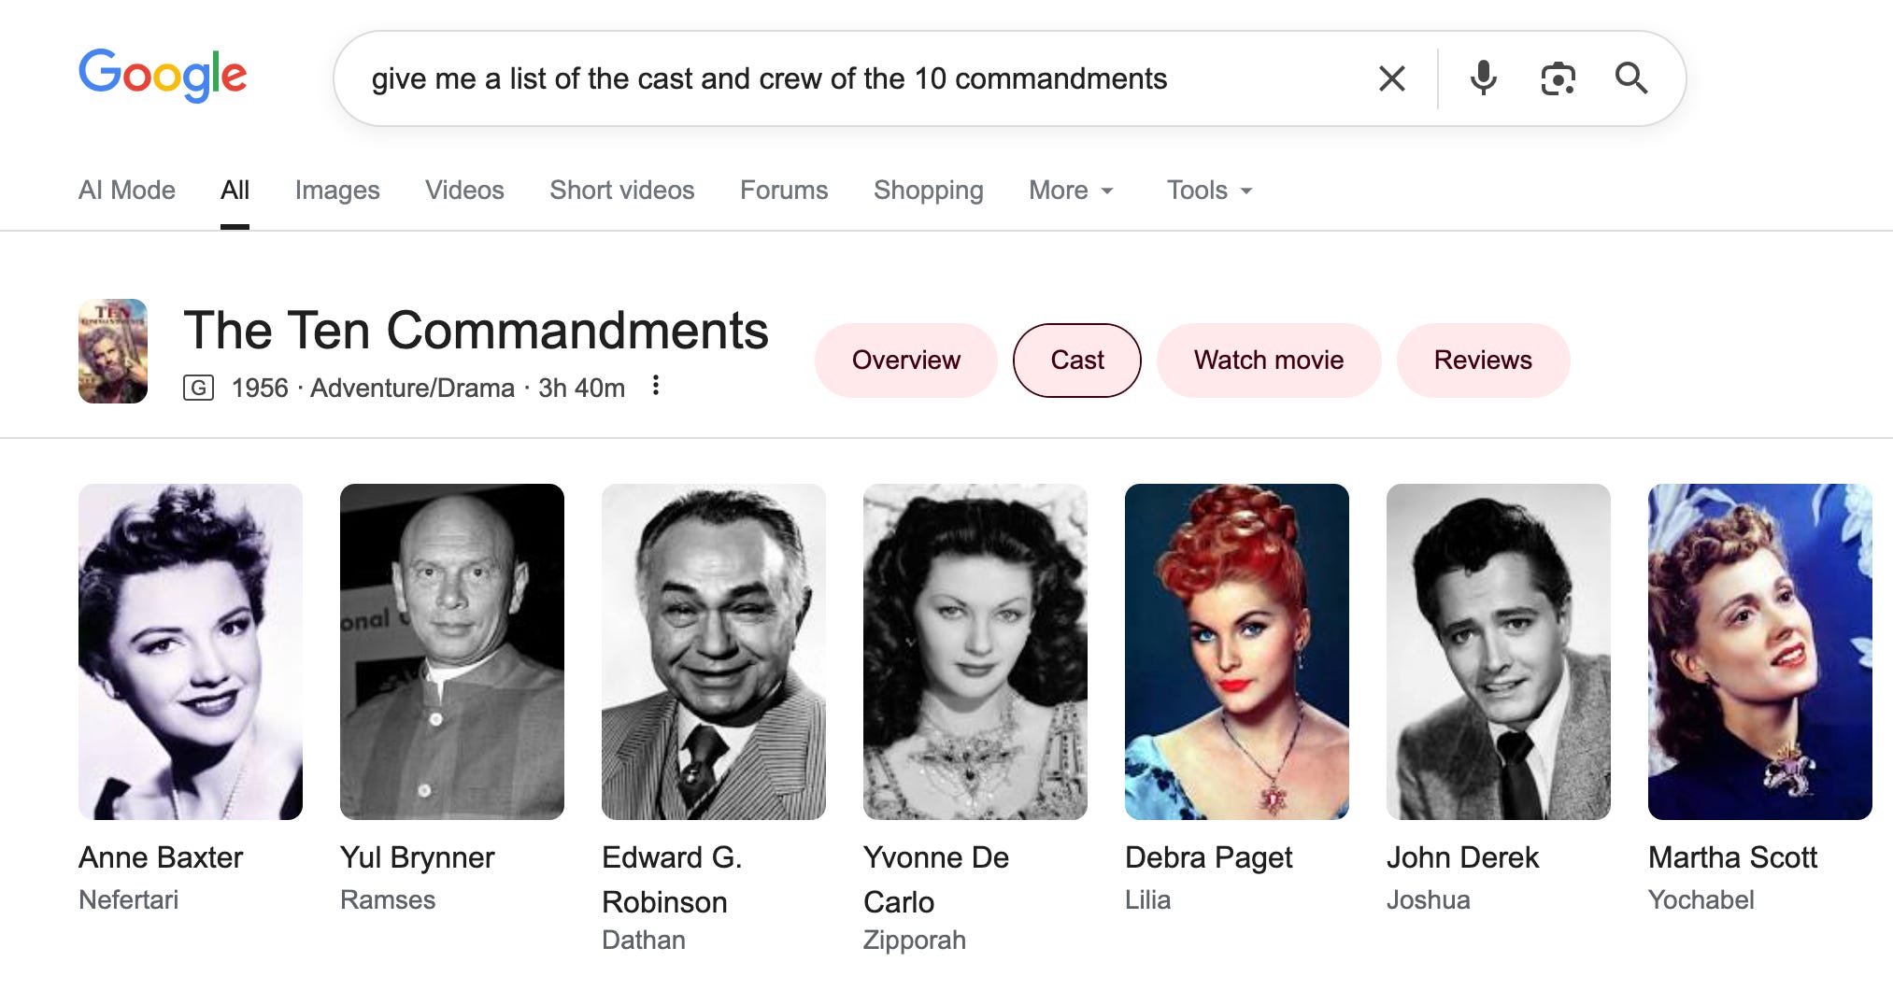Open the Reviews chip
1893x990 pixels.
coord(1483,361)
